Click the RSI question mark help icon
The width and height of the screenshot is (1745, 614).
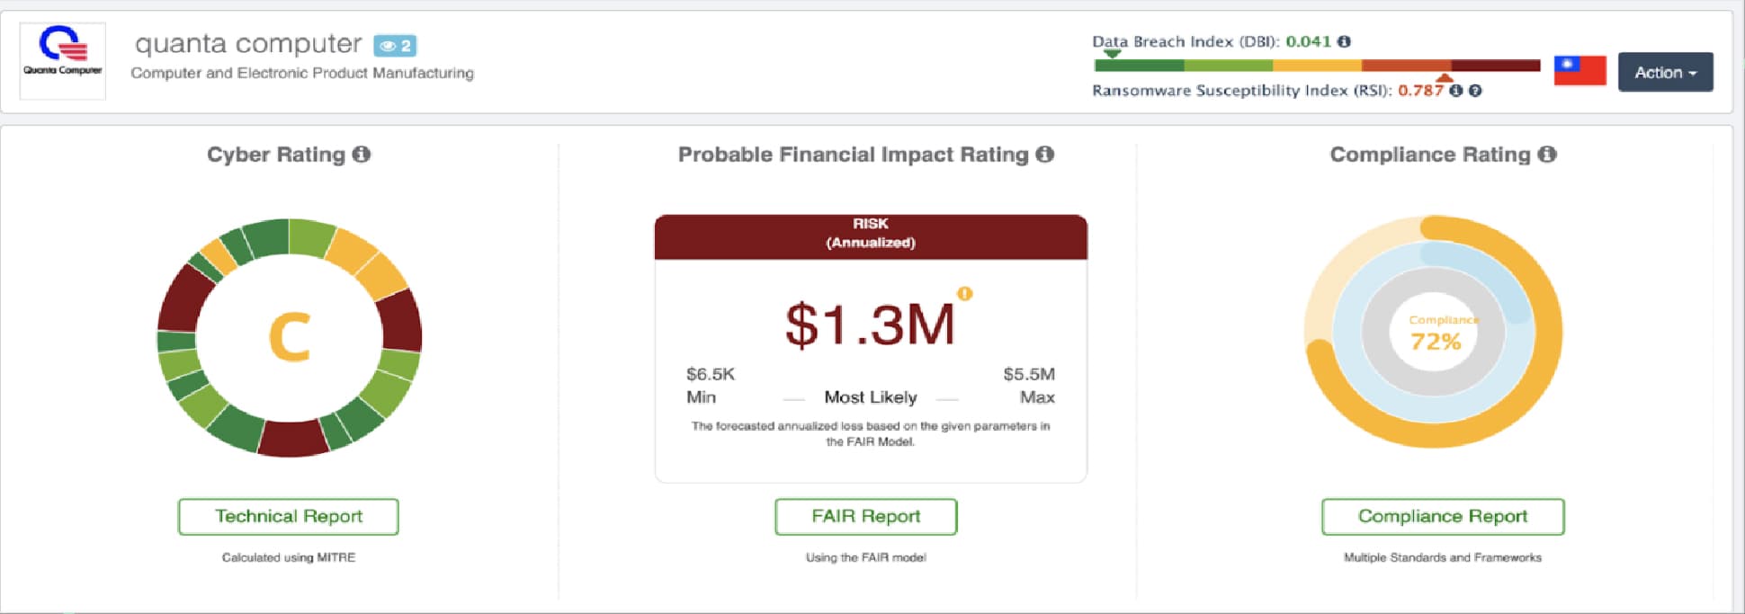pyautogui.click(x=1475, y=90)
